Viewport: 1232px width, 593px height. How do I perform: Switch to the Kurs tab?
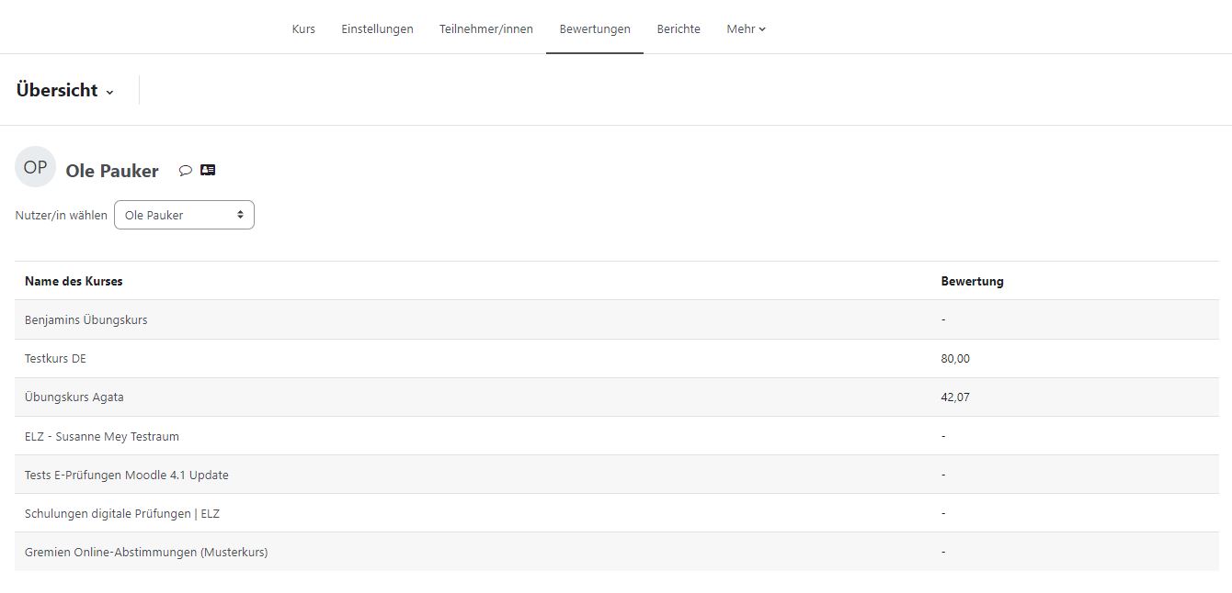pos(303,29)
